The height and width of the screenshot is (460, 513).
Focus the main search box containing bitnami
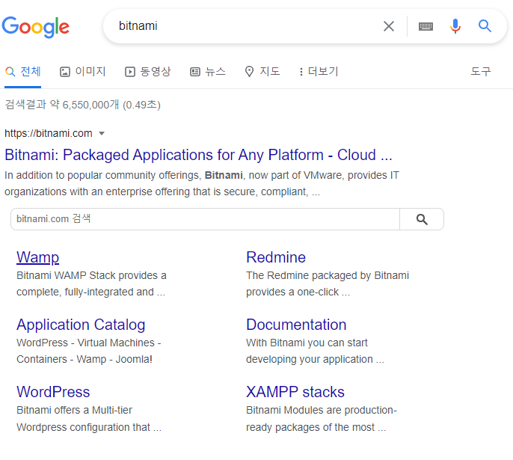coord(242,26)
